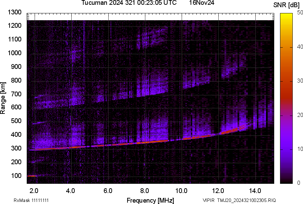Click the VIPIR TMJ20 filename label
Screen dimensions: 303x204
click(x=239, y=200)
